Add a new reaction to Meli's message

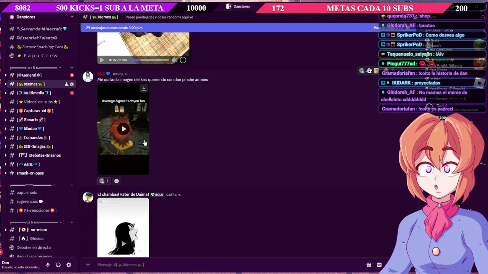tap(117, 181)
